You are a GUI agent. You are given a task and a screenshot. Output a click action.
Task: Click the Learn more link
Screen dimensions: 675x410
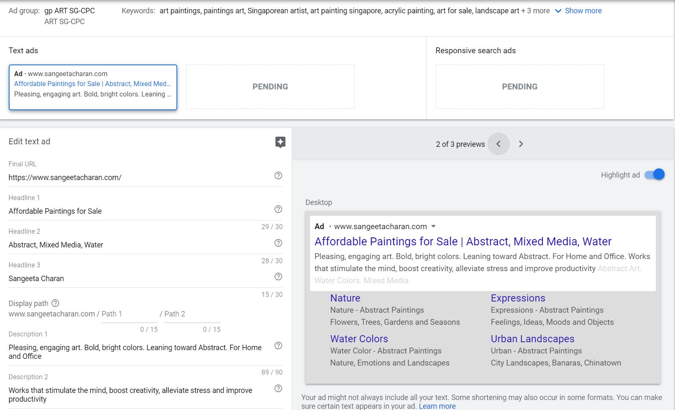437,406
